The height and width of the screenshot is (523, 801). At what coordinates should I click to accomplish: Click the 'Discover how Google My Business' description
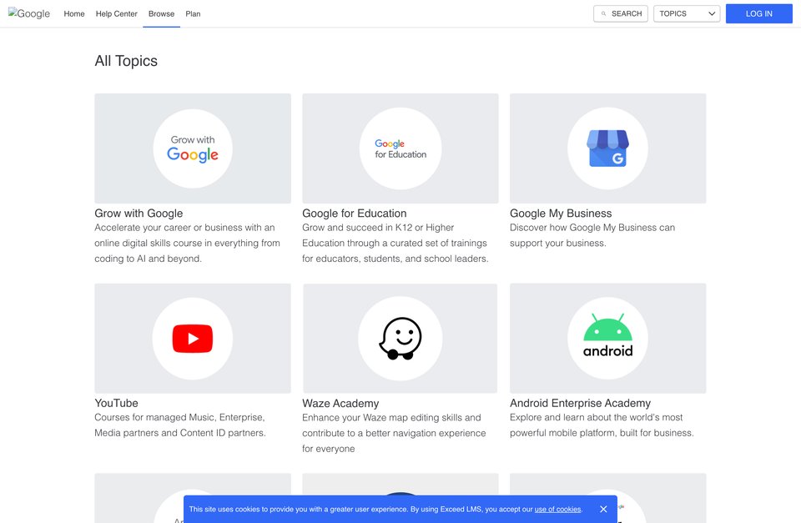coord(592,235)
